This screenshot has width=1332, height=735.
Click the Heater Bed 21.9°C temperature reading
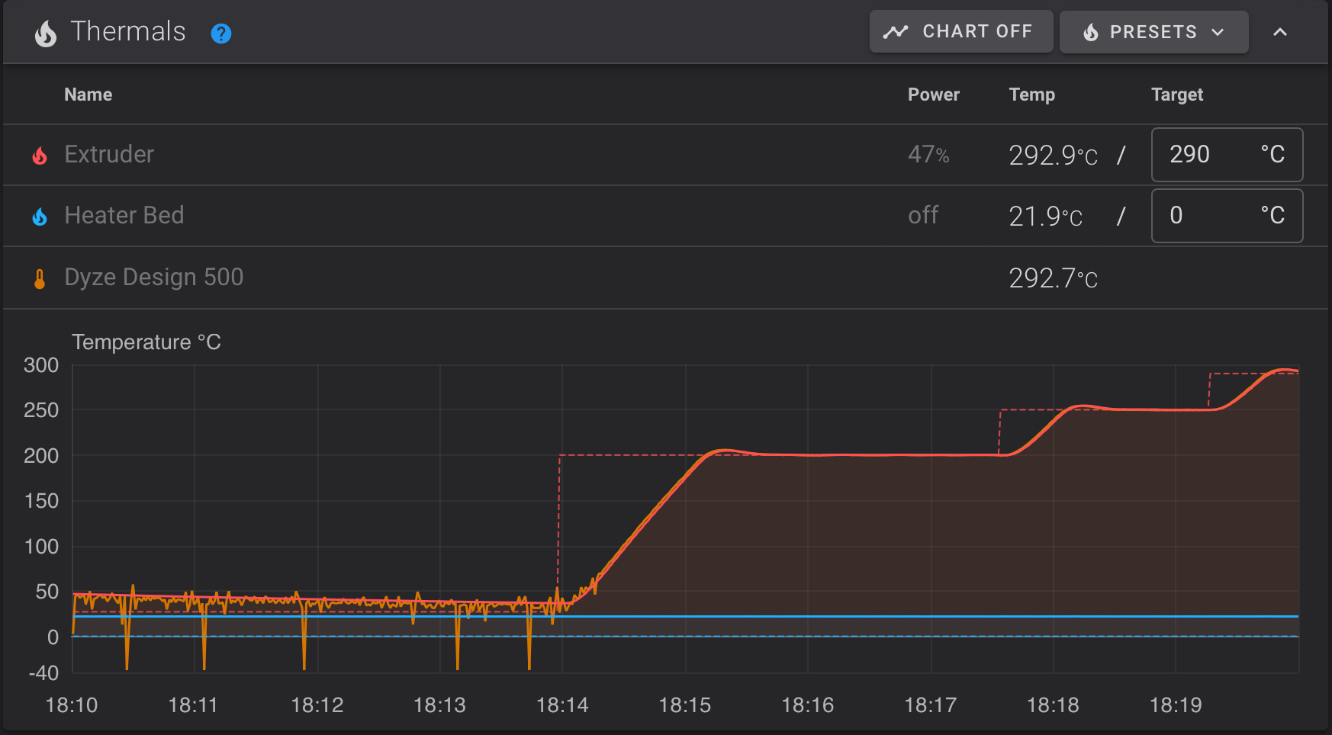click(1045, 217)
